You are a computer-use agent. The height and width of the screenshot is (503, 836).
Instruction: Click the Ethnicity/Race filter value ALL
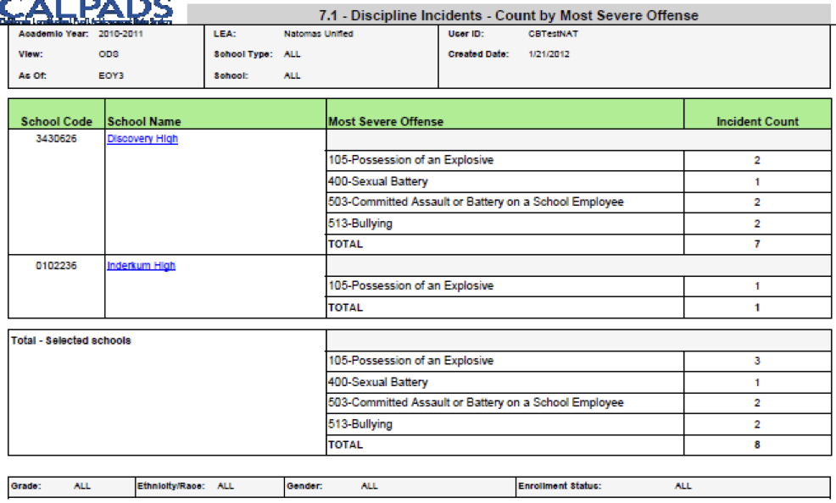226,486
